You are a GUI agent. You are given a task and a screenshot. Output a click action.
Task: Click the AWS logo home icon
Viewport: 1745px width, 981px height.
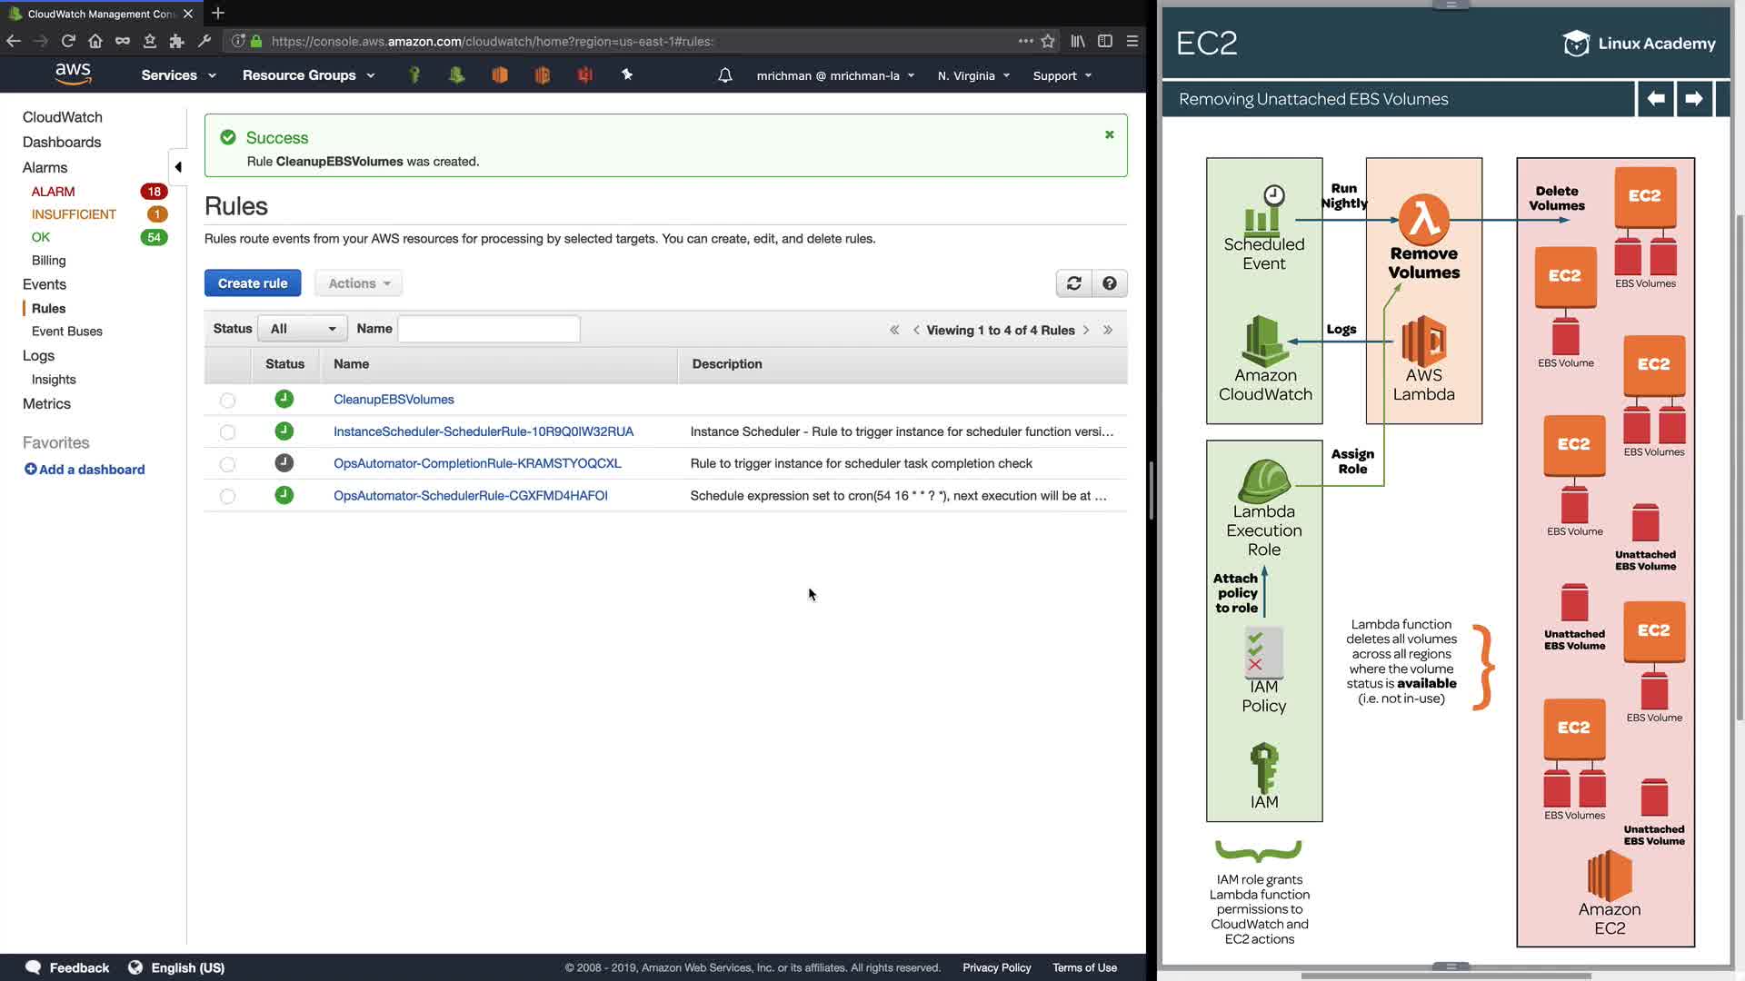tap(73, 74)
